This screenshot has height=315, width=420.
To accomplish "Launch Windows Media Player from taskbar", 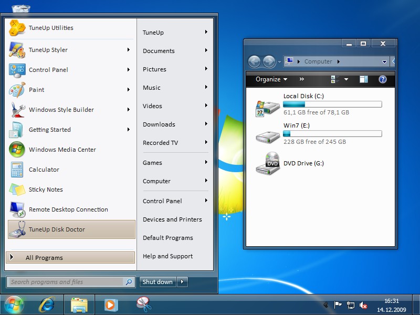I will (x=110, y=305).
